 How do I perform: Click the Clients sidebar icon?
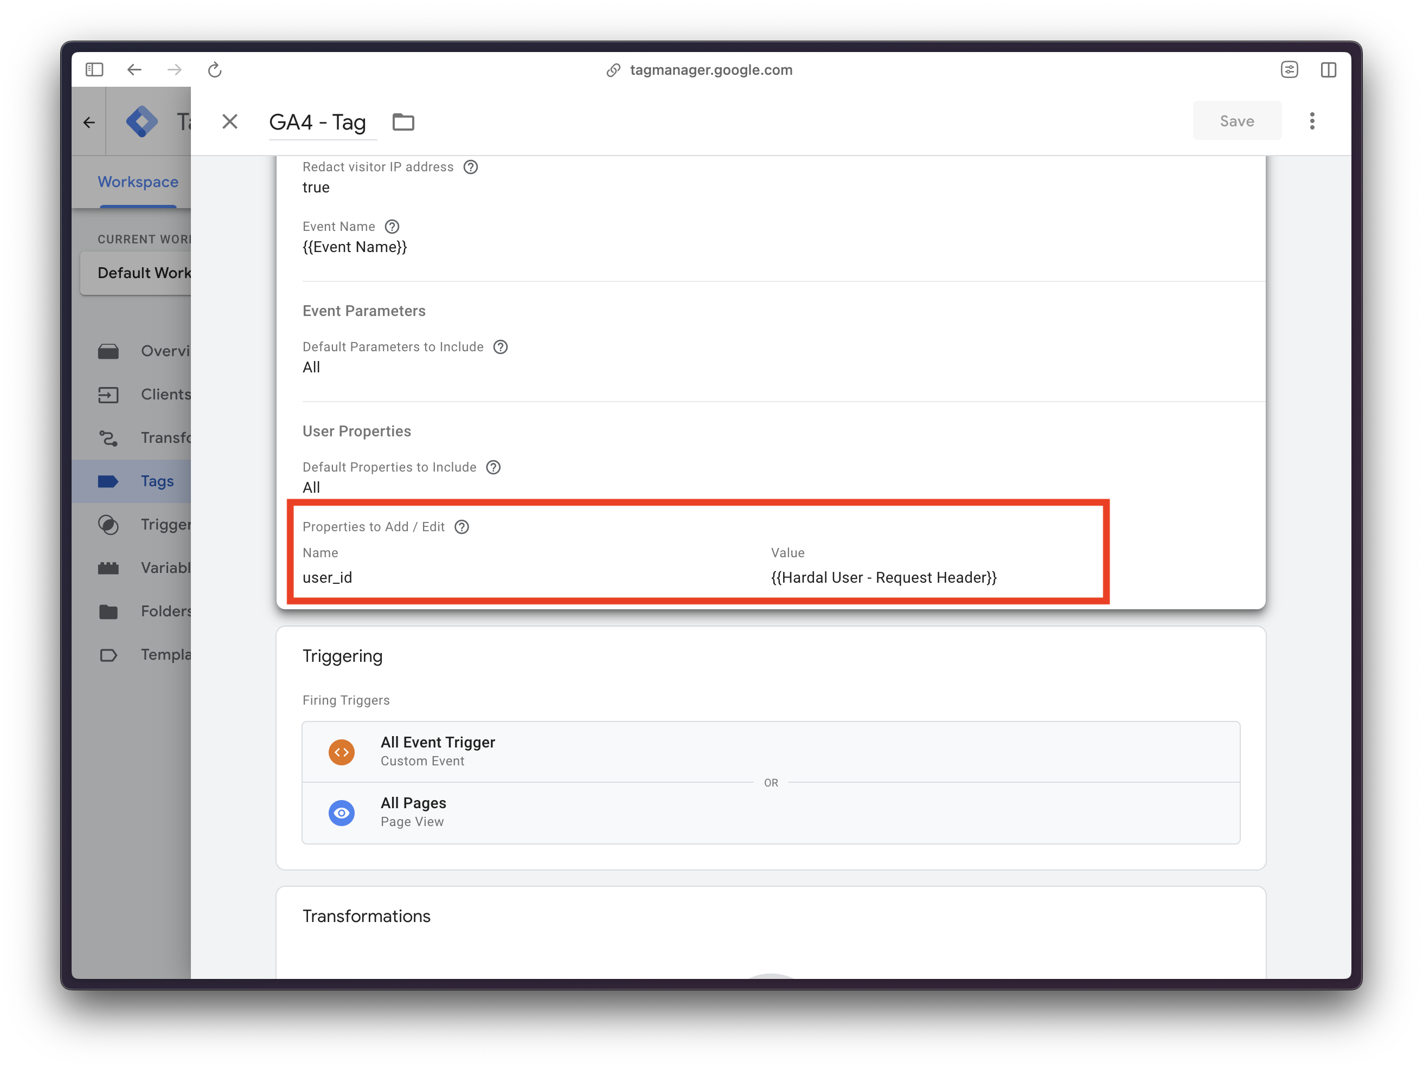coord(108,394)
